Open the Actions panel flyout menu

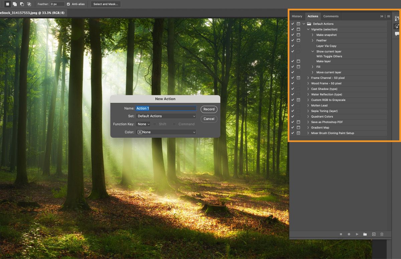click(389, 16)
